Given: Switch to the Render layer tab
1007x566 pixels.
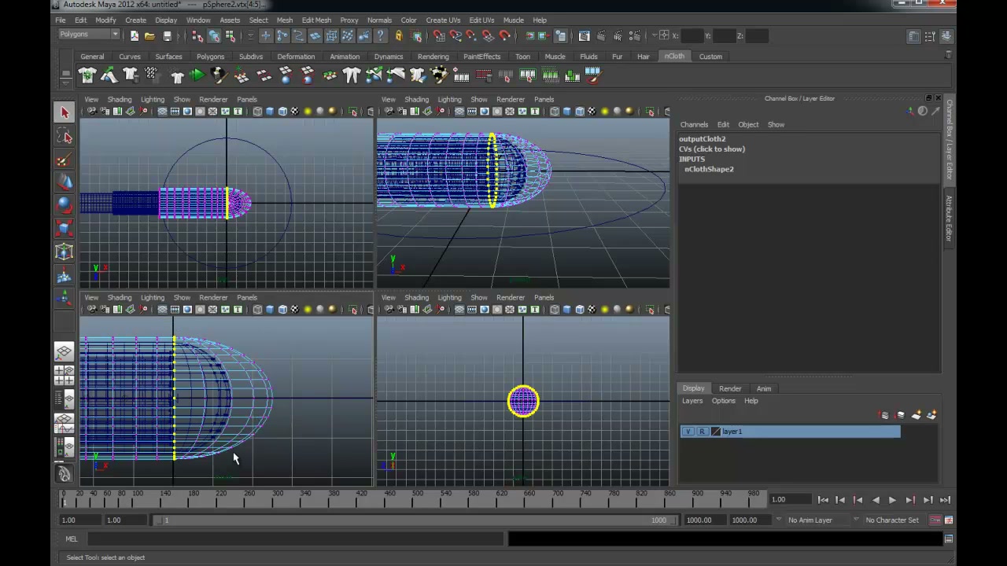Looking at the screenshot, I should (730, 388).
